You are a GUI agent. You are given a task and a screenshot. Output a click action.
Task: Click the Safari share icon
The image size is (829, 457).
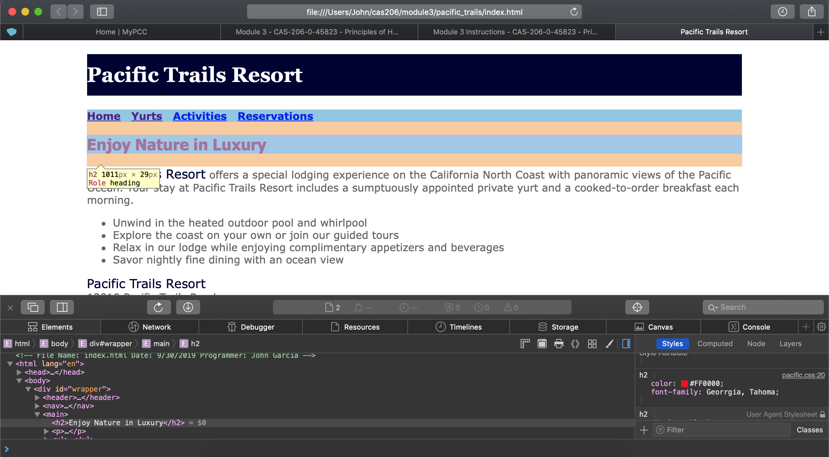812,12
